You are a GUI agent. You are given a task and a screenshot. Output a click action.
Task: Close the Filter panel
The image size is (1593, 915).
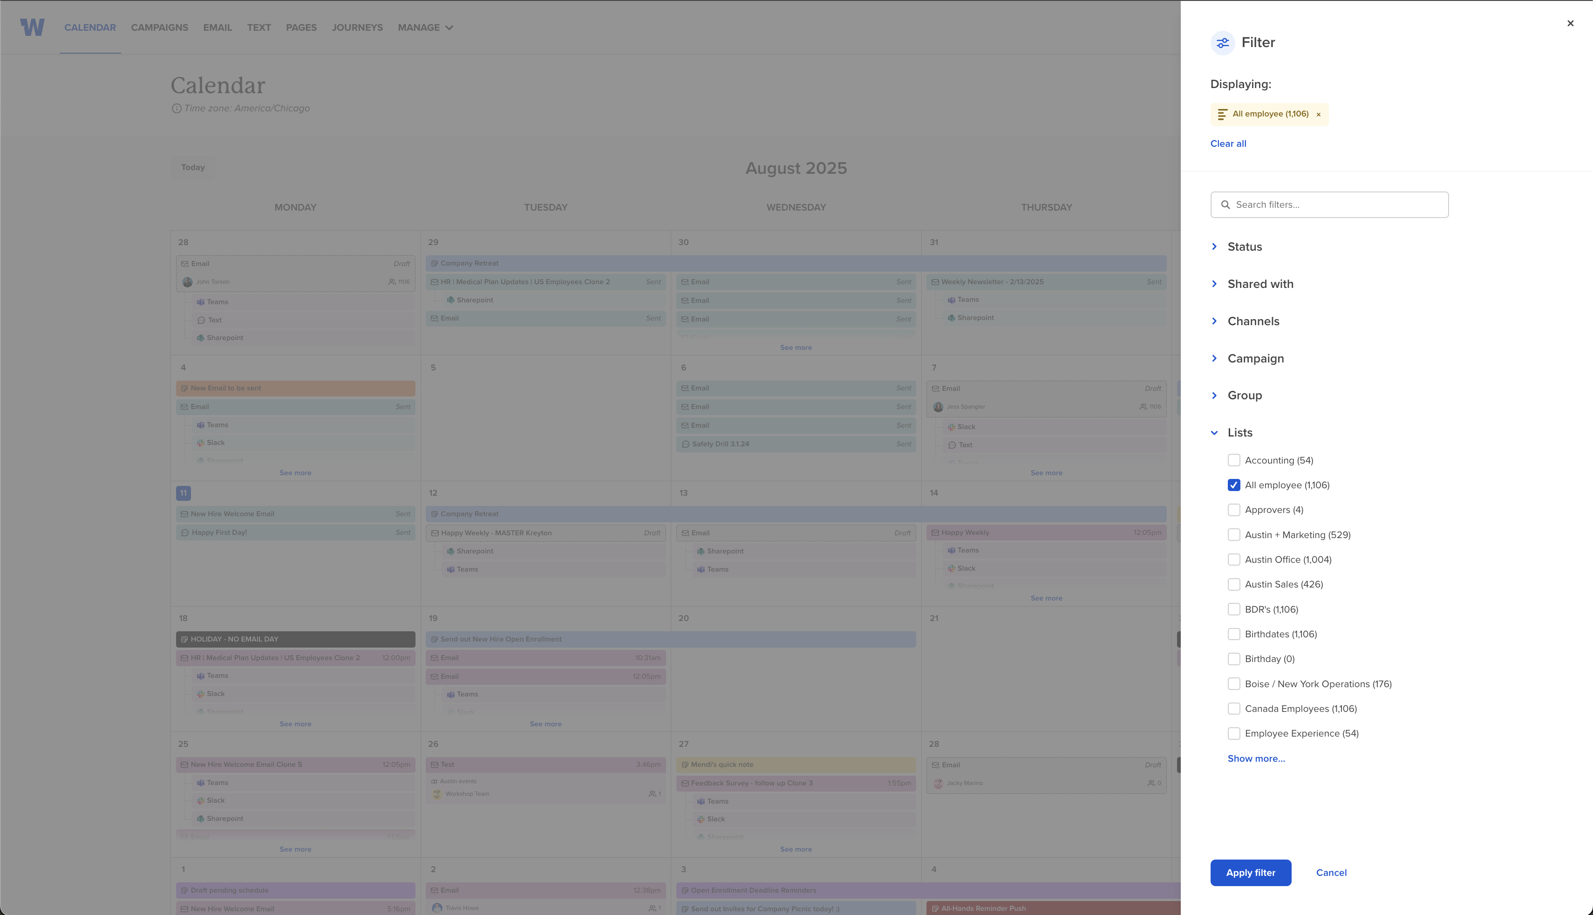(1570, 23)
